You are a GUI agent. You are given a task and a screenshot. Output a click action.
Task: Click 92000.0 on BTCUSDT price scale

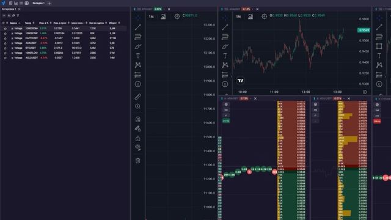(209, 67)
